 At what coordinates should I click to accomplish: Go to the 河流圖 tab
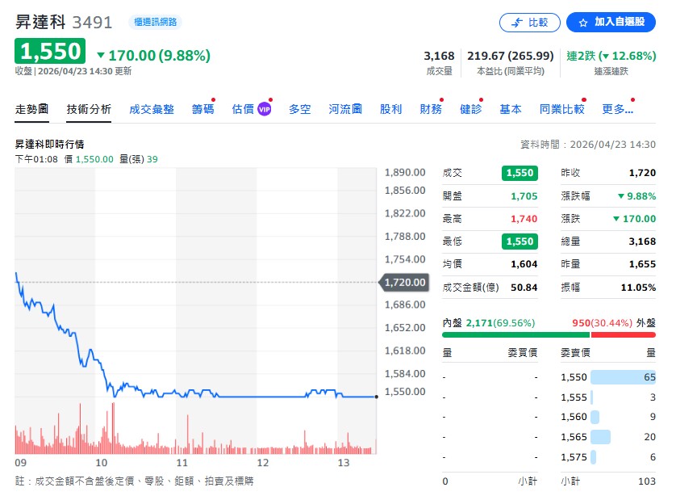345,109
